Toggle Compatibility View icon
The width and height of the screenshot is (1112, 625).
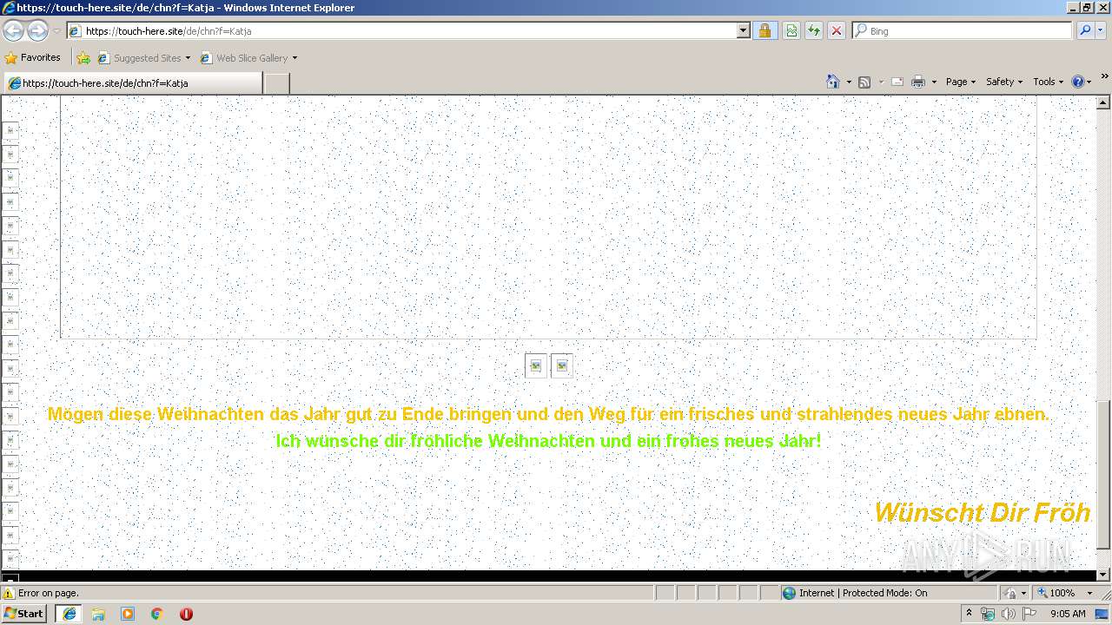tap(791, 30)
